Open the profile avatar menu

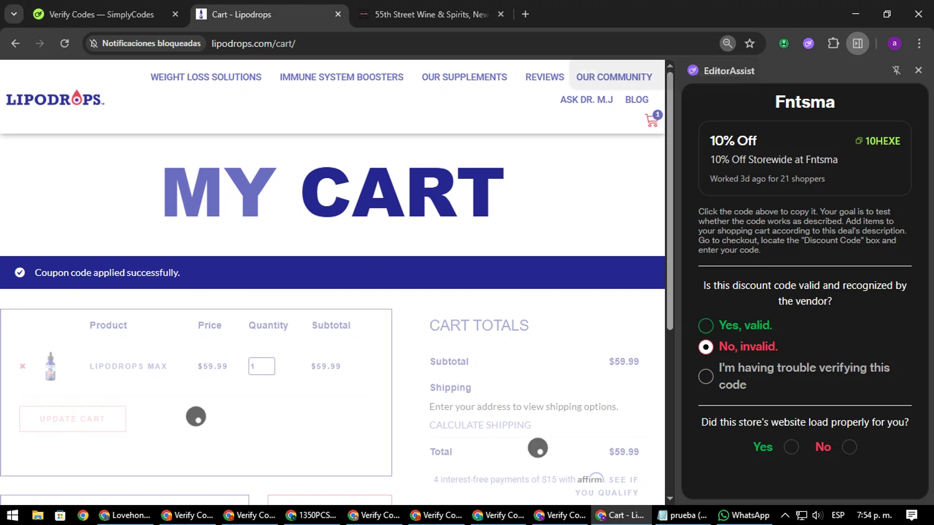click(895, 44)
